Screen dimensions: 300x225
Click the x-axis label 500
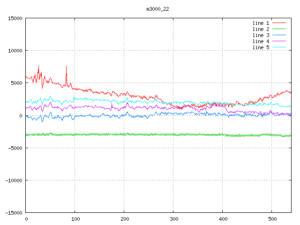coord(271,219)
